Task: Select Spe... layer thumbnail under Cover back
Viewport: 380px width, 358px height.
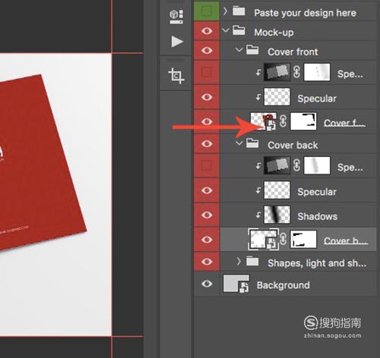Action: coord(277,165)
